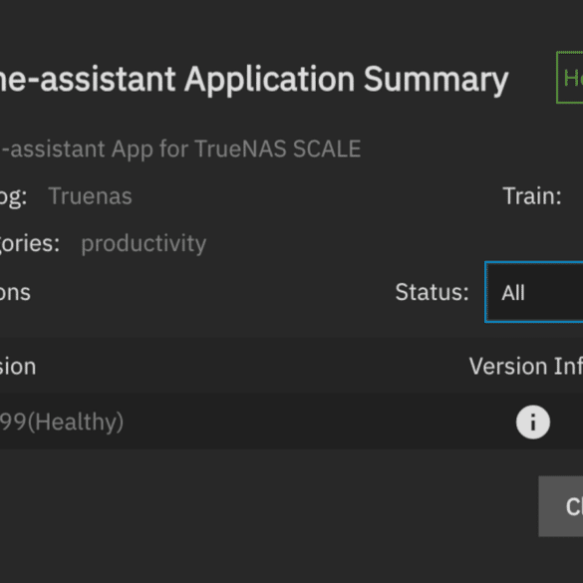Click the 'Truenas' catalog value
This screenshot has height=583, width=583.
pos(90,195)
